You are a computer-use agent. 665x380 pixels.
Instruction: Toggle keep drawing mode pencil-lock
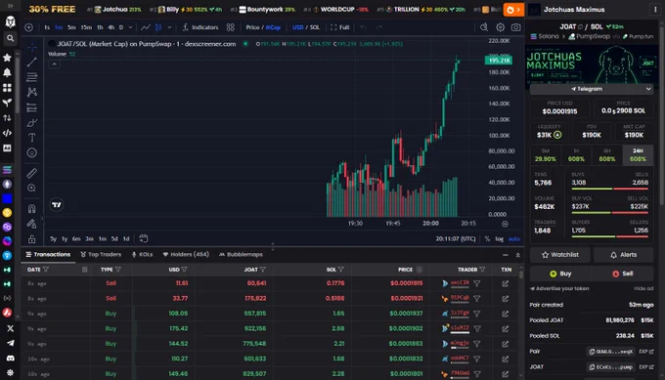[x=32, y=224]
